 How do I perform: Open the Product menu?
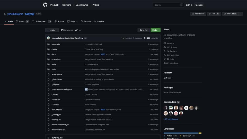(55, 5)
